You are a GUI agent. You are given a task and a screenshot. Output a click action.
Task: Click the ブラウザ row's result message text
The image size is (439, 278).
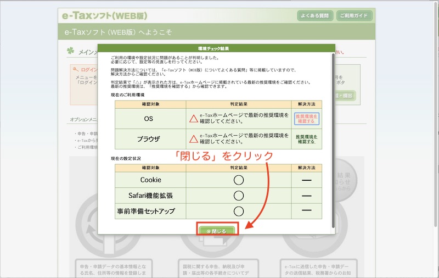pyautogui.click(x=244, y=138)
